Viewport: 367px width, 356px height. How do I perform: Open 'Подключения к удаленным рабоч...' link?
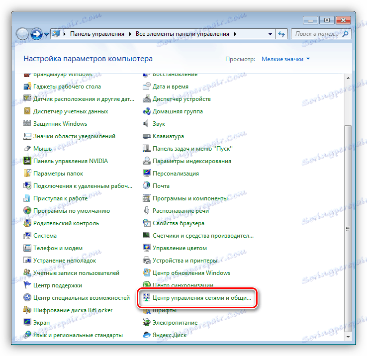(83, 186)
